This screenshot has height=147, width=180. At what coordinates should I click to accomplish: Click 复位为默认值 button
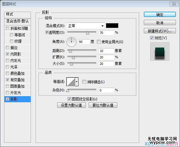[x=103, y=105]
